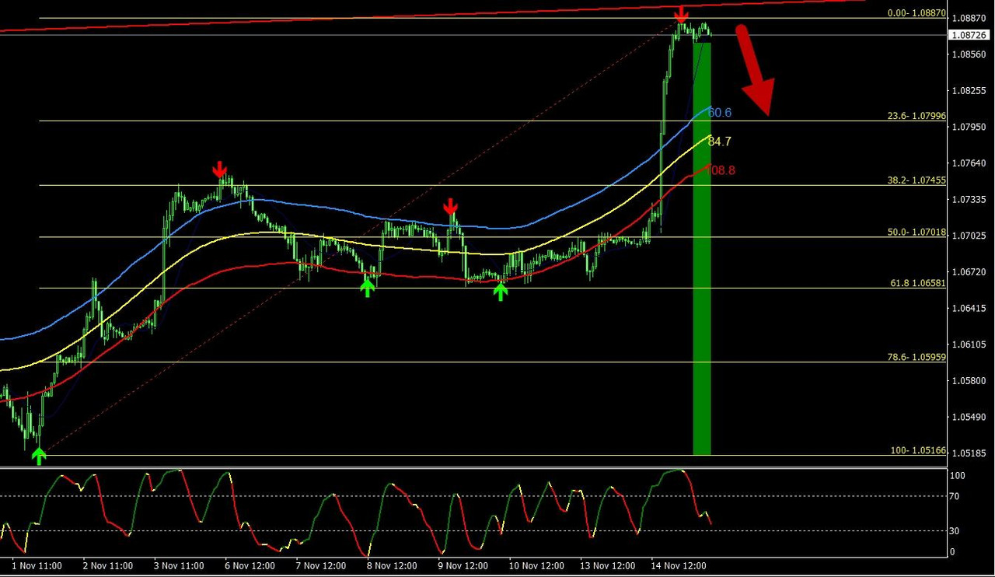Click the 1.05490 price scale value
995x577 pixels.
click(x=969, y=418)
